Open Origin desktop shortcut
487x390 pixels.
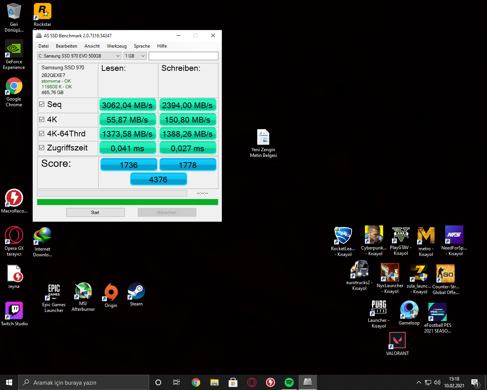pyautogui.click(x=111, y=296)
